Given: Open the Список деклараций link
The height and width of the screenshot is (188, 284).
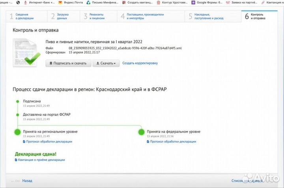Looking at the screenshot, I should tap(247, 181).
